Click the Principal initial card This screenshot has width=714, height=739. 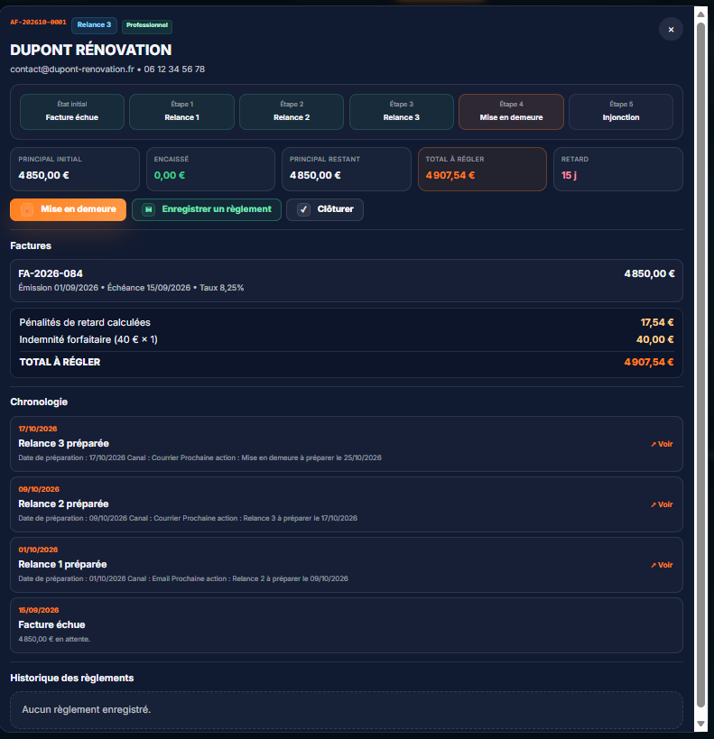pos(75,170)
